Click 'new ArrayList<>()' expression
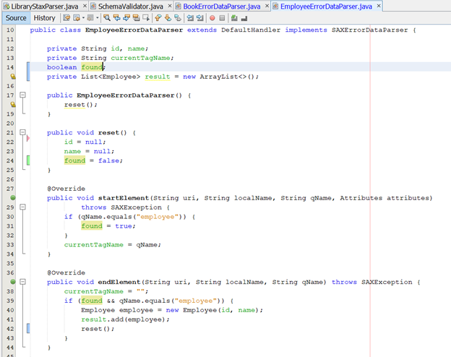Screen dimensions: 451x357 (218, 77)
